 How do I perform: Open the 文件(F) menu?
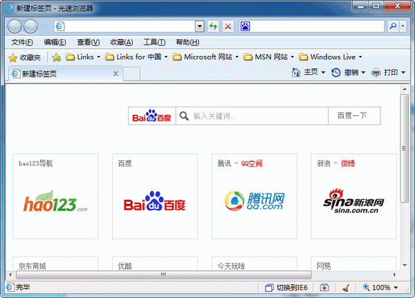coord(22,42)
